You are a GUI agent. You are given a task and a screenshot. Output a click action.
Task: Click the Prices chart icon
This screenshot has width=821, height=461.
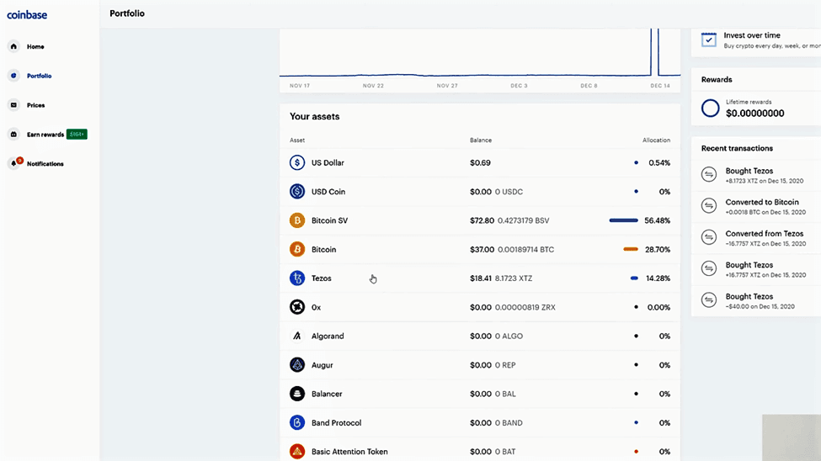point(13,105)
